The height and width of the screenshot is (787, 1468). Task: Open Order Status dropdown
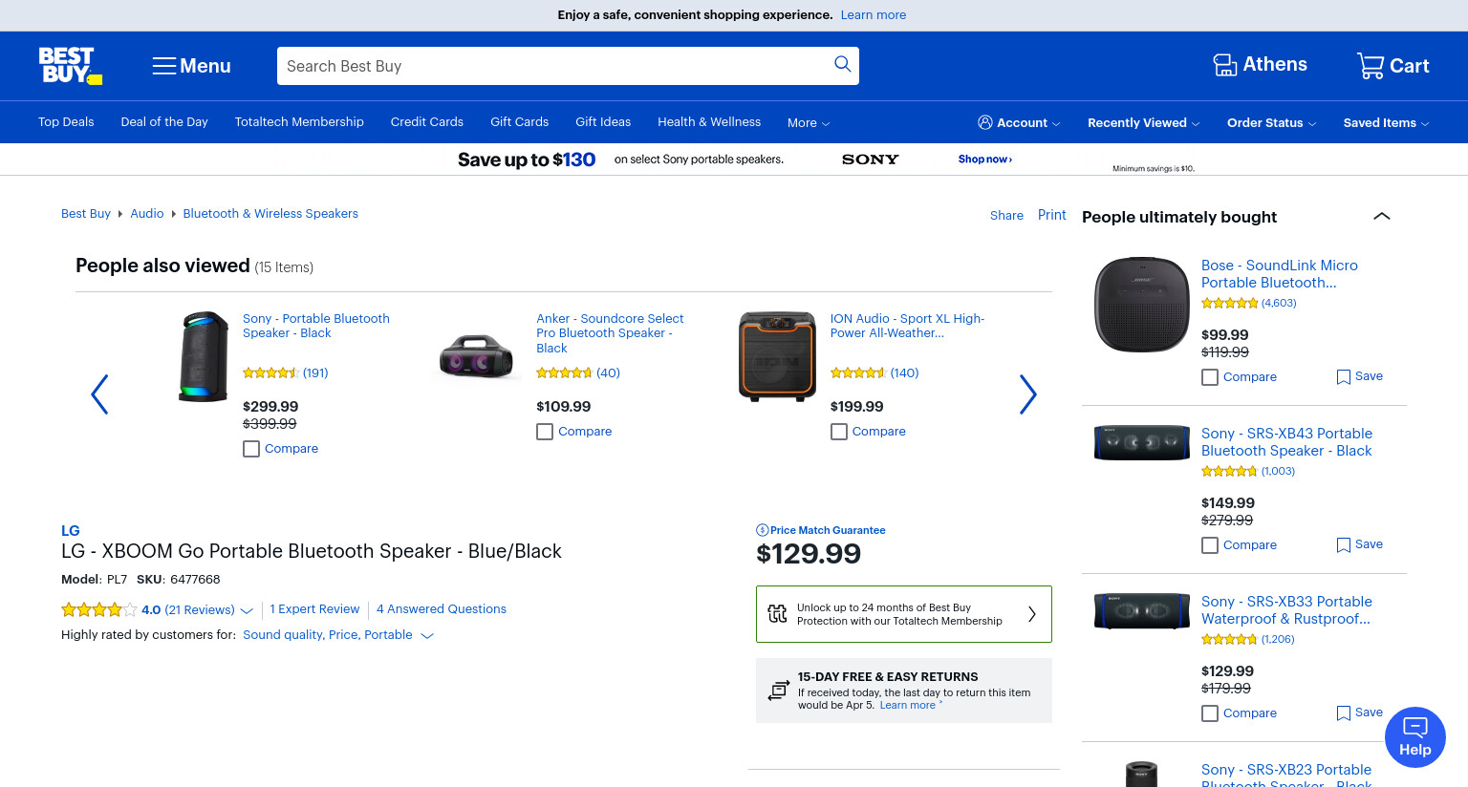point(1271,122)
